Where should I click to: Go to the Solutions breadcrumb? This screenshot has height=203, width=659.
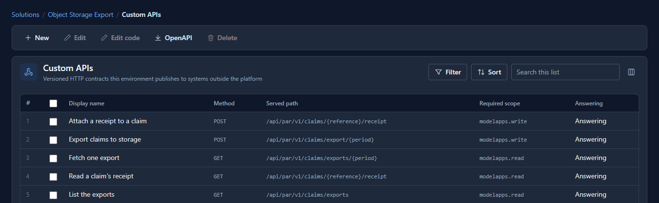point(25,14)
